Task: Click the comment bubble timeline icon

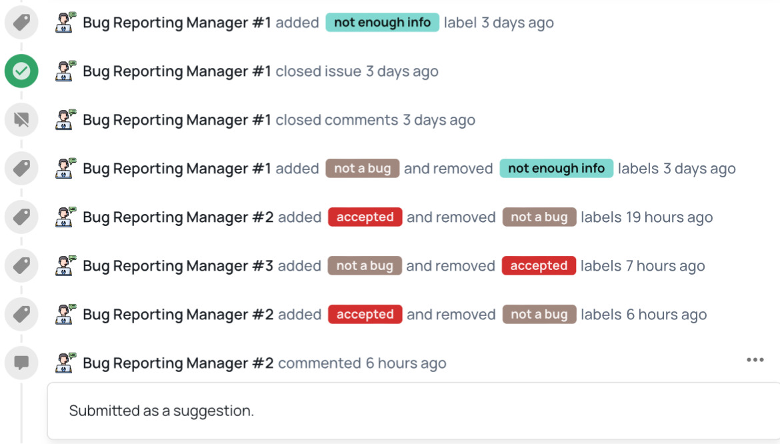Action: (x=21, y=363)
